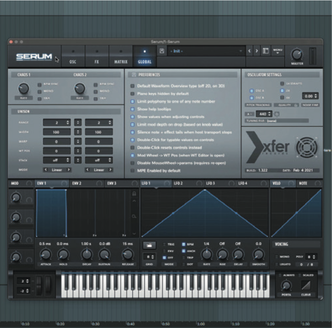The width and height of the screenshot is (332, 328).
Task: Select the NOTE tab
Action: click(x=309, y=183)
